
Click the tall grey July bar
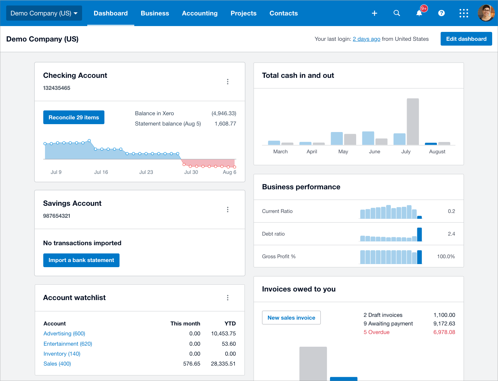413,122
